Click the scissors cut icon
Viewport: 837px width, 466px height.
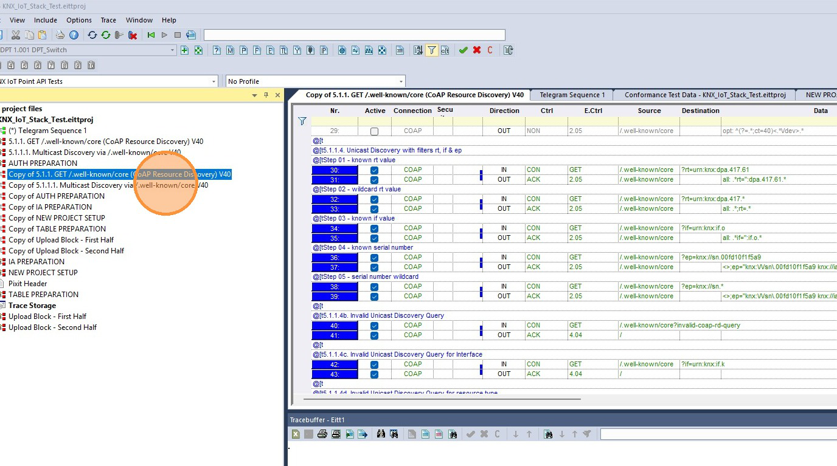[x=16, y=35]
